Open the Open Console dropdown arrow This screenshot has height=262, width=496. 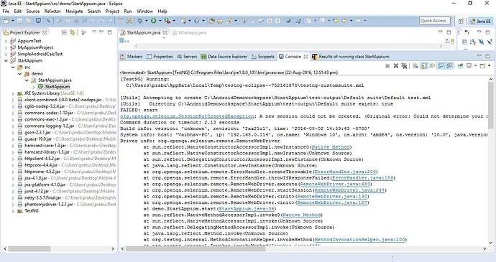point(489,66)
